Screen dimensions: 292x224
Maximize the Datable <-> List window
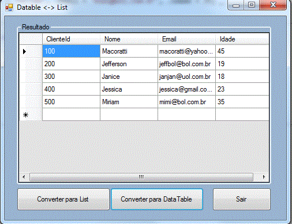[252, 5]
